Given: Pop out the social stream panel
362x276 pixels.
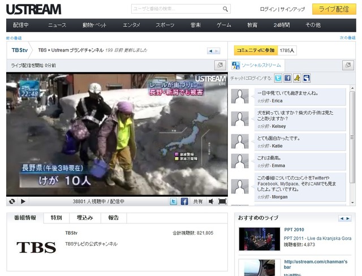Looking at the screenshot, I should pyautogui.click(x=348, y=66).
